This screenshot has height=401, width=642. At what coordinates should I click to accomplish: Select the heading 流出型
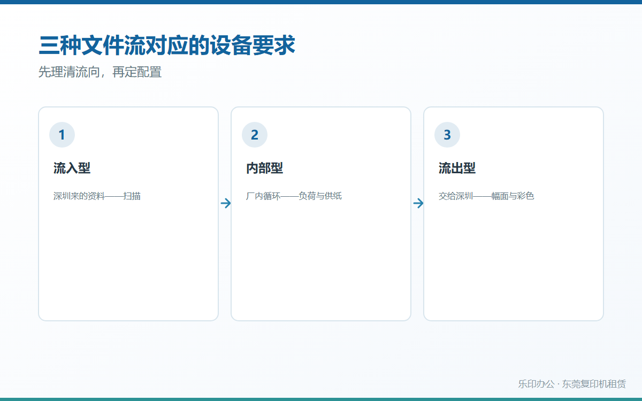pyautogui.click(x=457, y=168)
